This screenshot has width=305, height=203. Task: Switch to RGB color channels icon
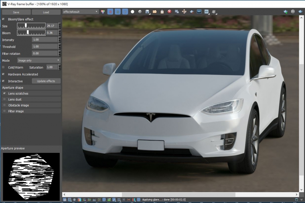click(103, 12)
